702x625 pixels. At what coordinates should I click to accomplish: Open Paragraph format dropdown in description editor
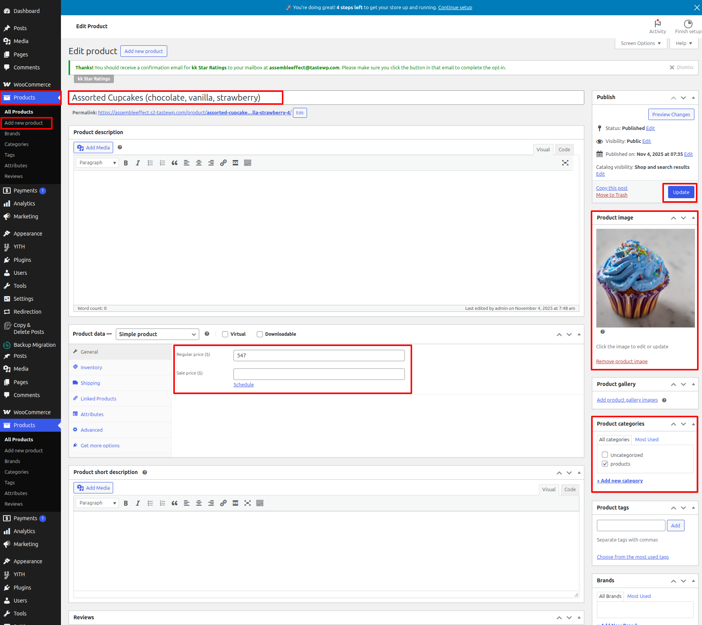coord(98,163)
